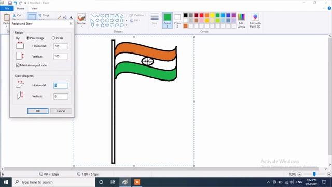The width and height of the screenshot is (332, 187).
Task: Open the File menu
Action: [x=7, y=8]
